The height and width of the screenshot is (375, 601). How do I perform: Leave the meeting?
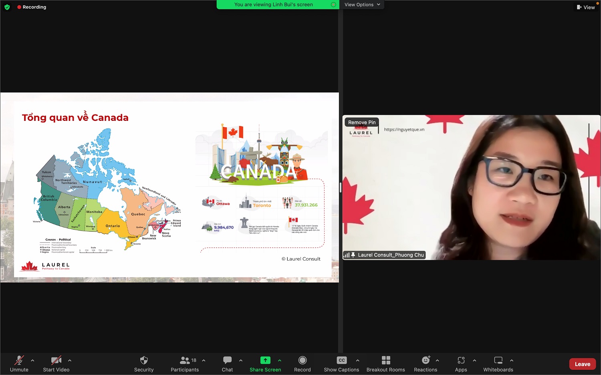[x=582, y=363]
